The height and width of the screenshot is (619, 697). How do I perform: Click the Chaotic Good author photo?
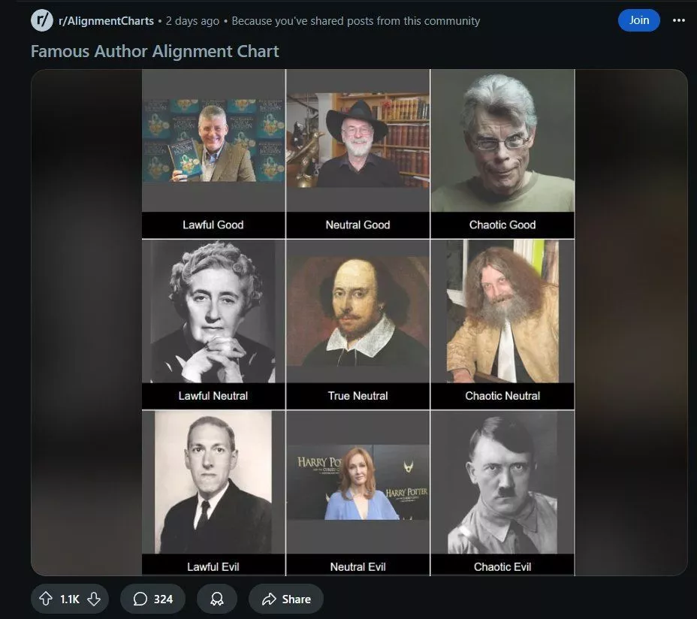502,141
